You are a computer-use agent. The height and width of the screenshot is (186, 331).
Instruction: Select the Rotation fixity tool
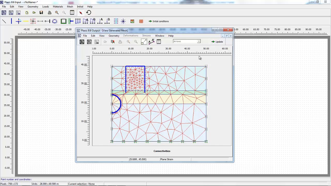click(71, 21)
